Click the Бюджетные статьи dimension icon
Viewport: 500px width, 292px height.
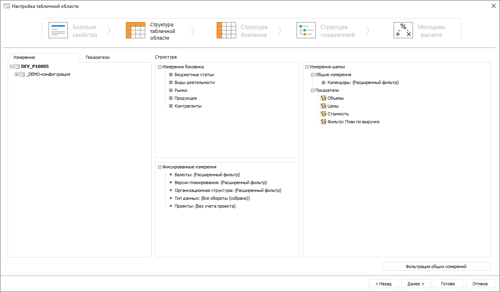tap(171, 75)
